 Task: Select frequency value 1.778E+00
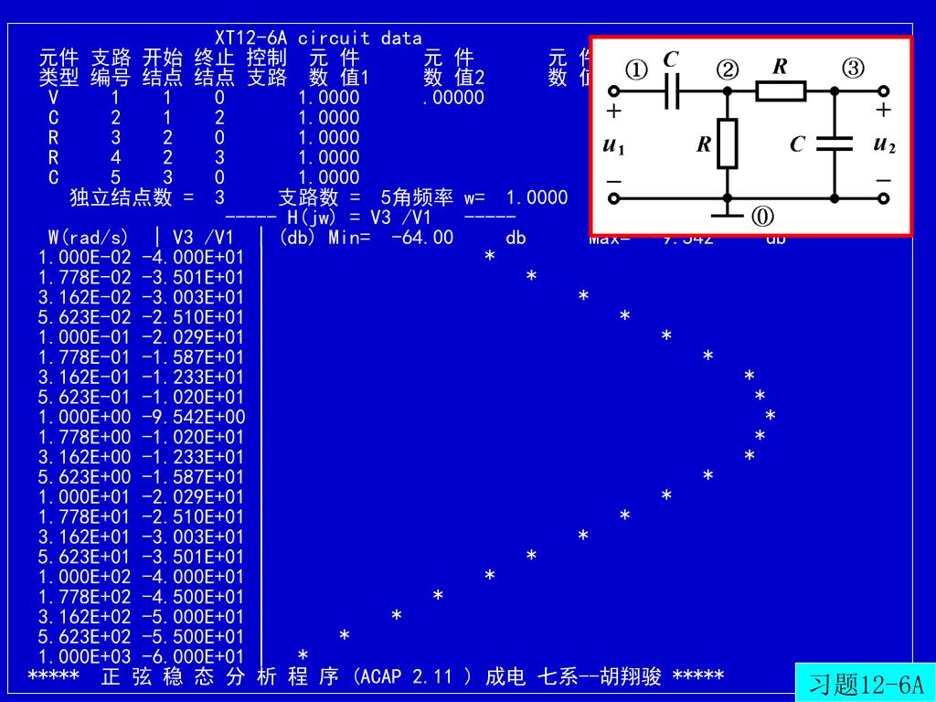[84, 437]
